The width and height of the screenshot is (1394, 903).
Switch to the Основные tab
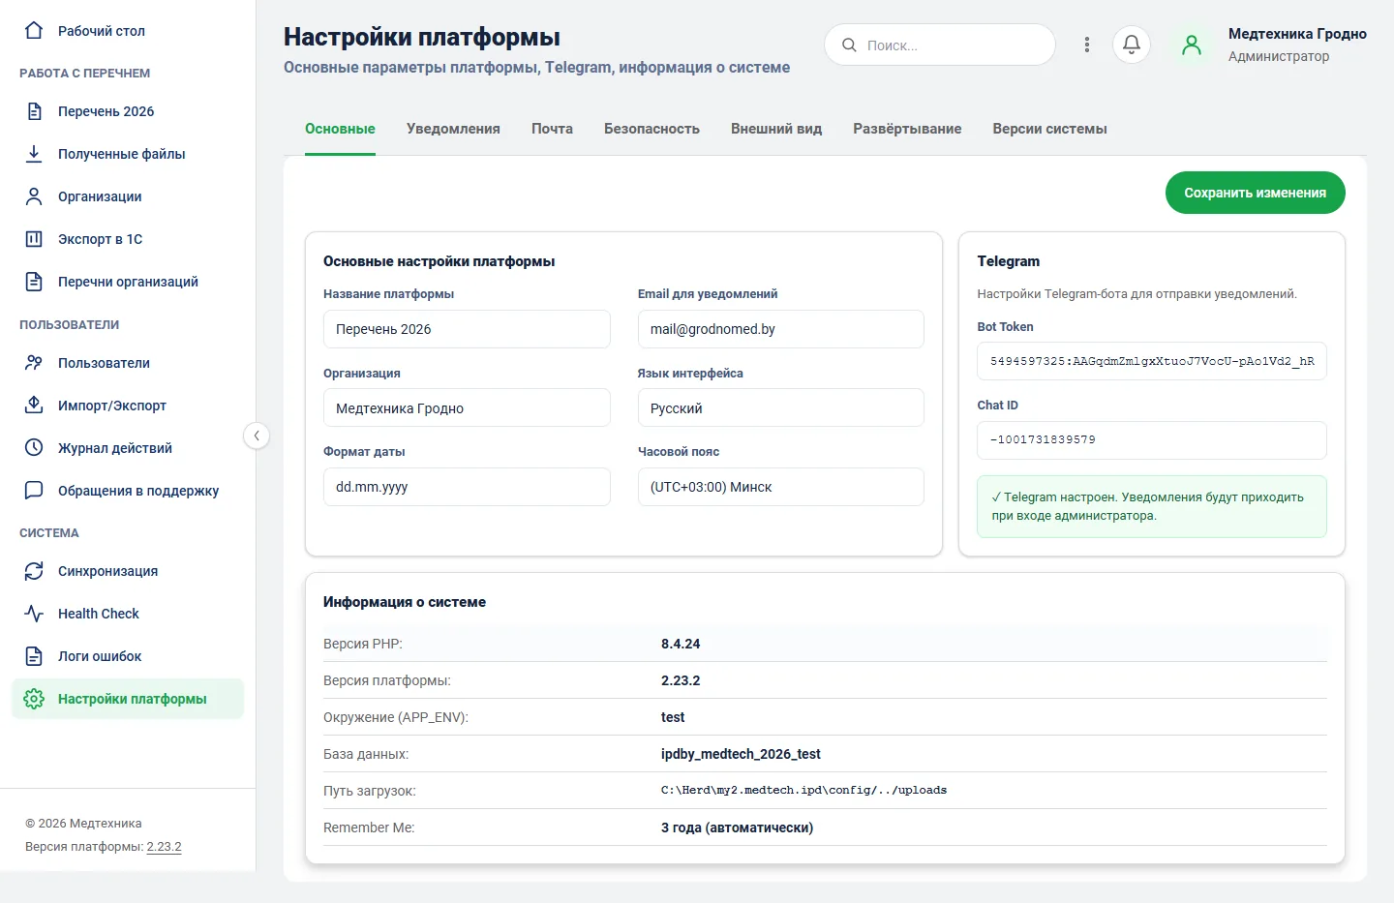tap(340, 129)
